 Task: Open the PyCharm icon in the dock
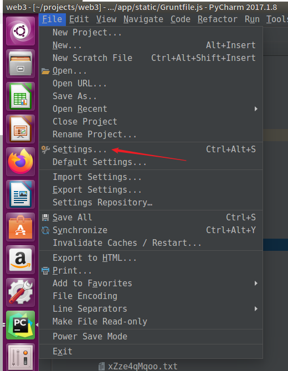pyautogui.click(x=20, y=325)
